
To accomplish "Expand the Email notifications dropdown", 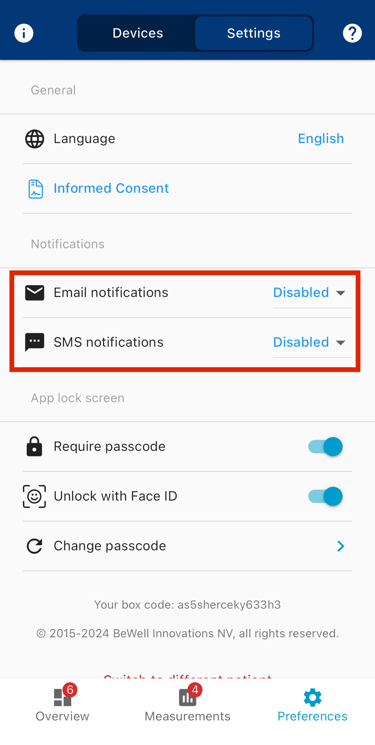I will coord(309,293).
